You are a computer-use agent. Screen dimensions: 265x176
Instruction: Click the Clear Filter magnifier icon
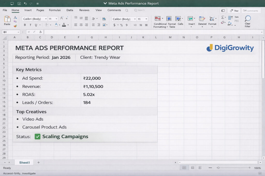pos(248,19)
